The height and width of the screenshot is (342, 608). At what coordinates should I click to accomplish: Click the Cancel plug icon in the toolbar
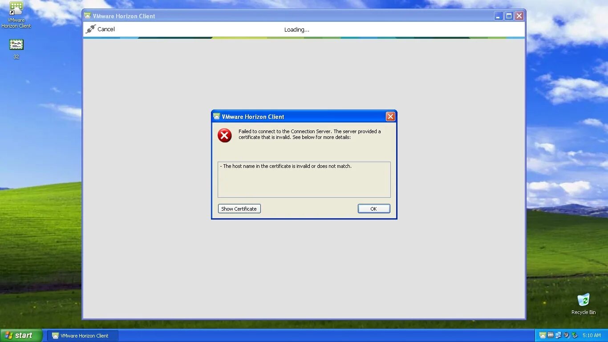click(91, 29)
